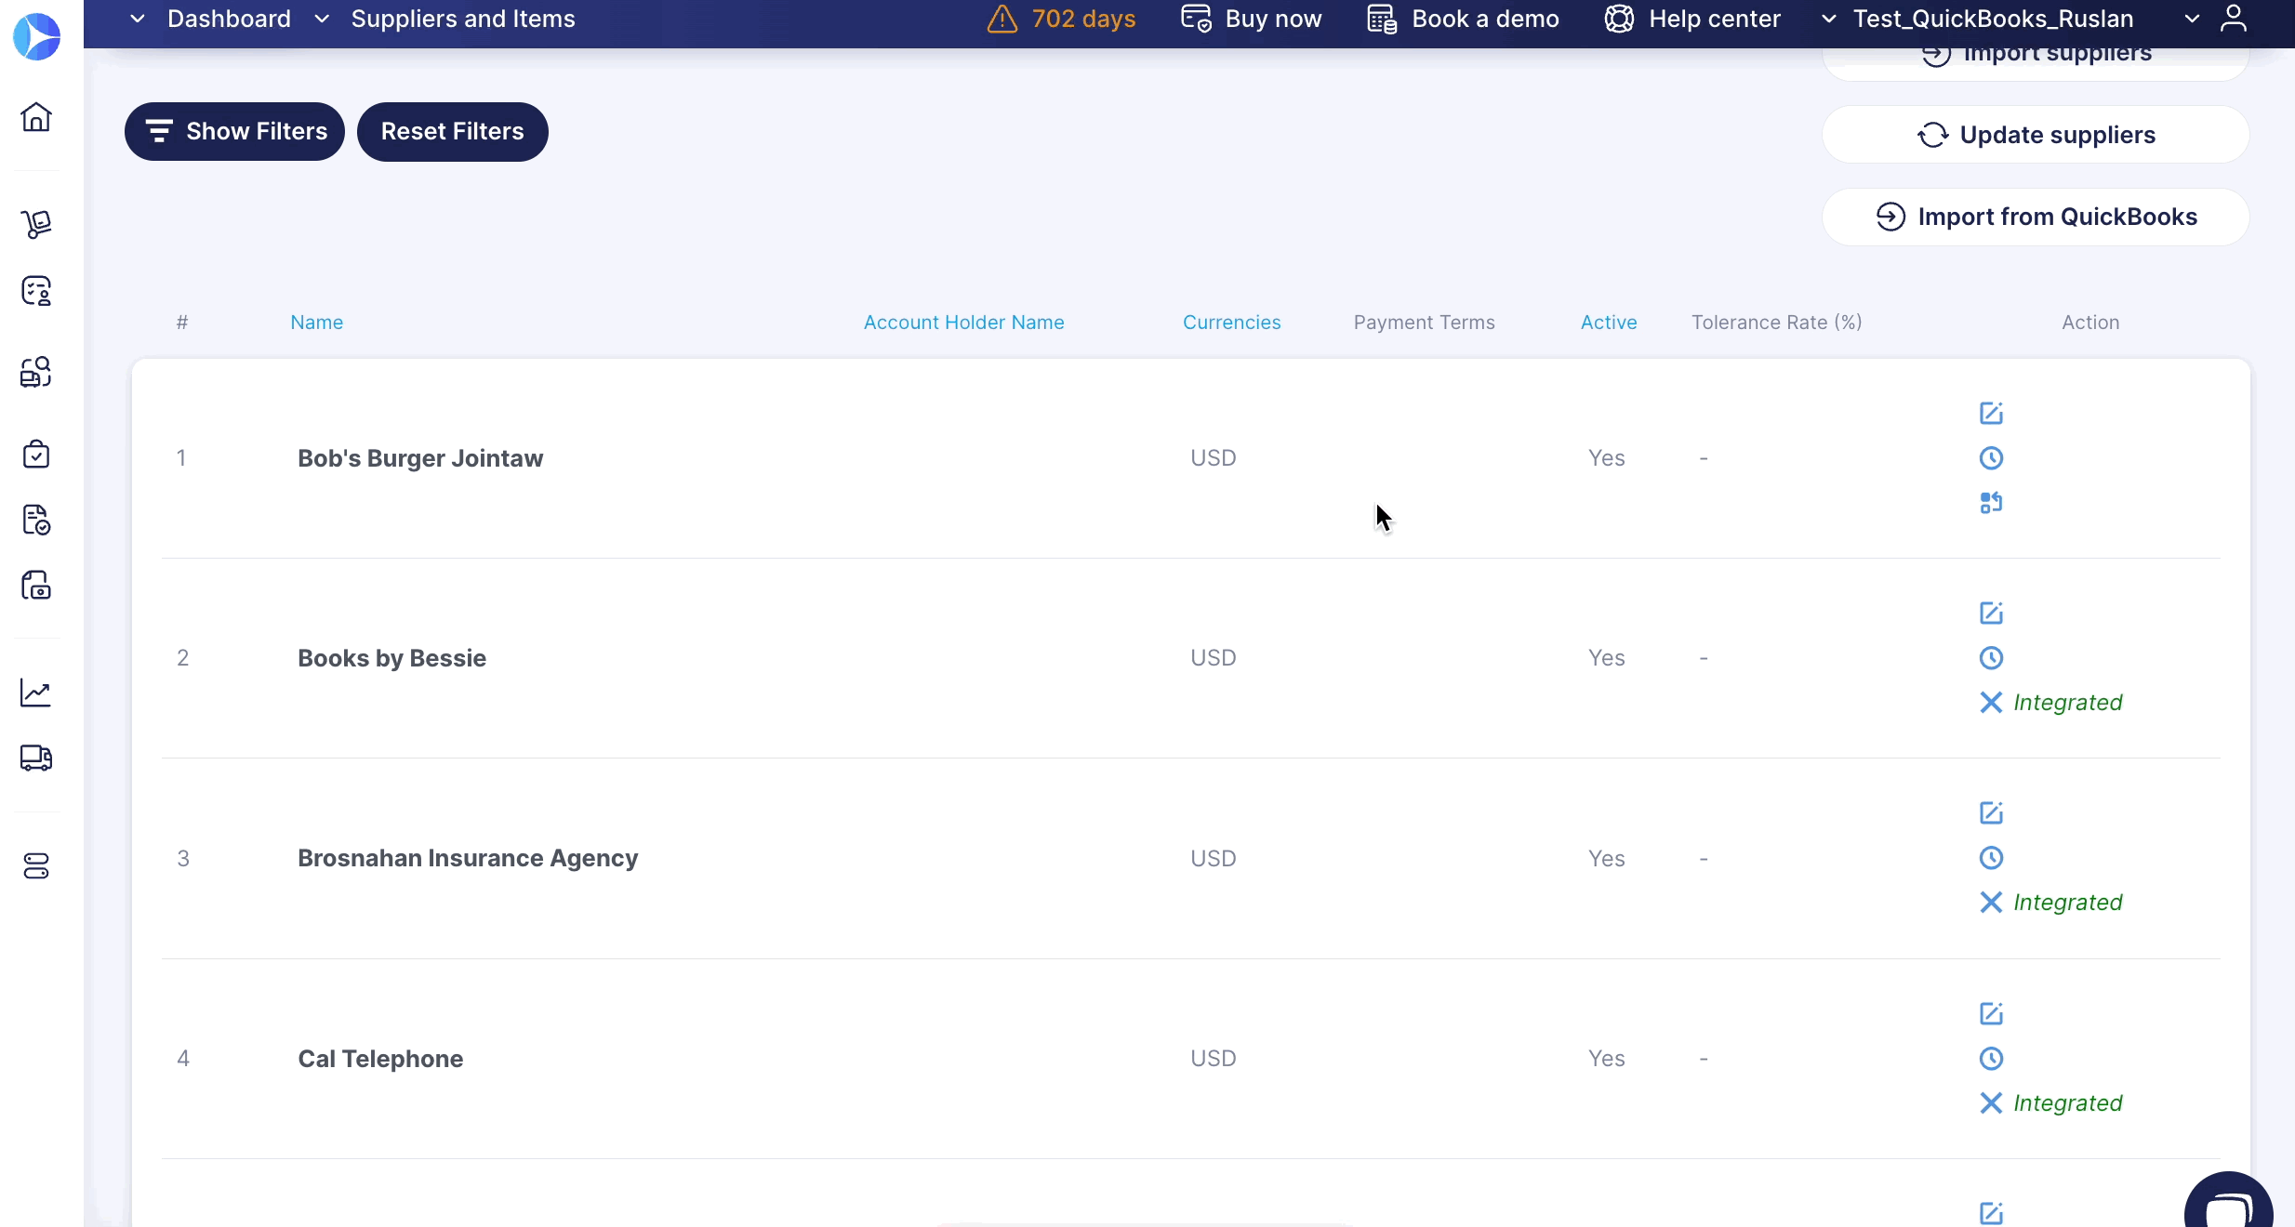Click the Show Filters button
This screenshot has width=2295, height=1227.
(234, 132)
